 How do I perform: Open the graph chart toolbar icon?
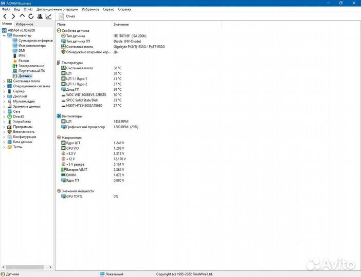coord(48,16)
